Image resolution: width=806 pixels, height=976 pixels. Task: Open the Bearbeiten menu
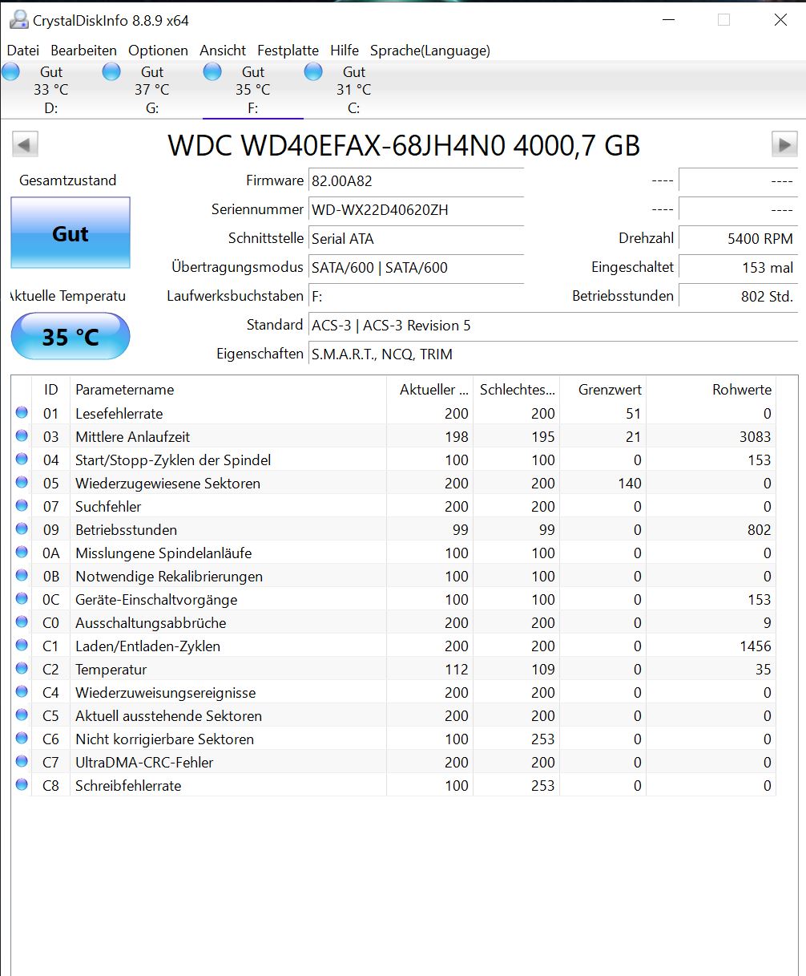(x=84, y=51)
